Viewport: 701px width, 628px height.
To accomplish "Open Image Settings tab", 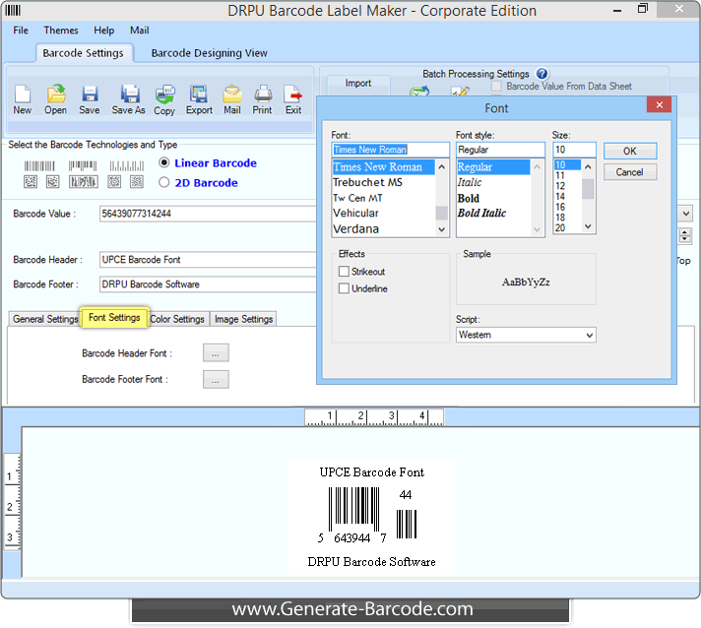I will point(243,319).
